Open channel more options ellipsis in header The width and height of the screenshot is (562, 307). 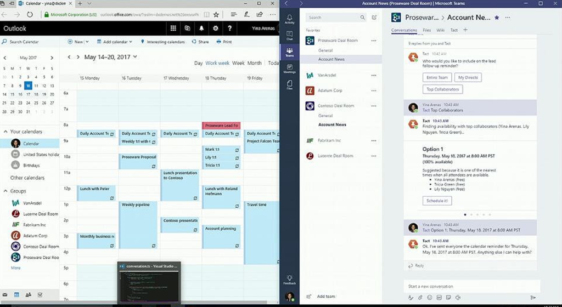coord(508,17)
